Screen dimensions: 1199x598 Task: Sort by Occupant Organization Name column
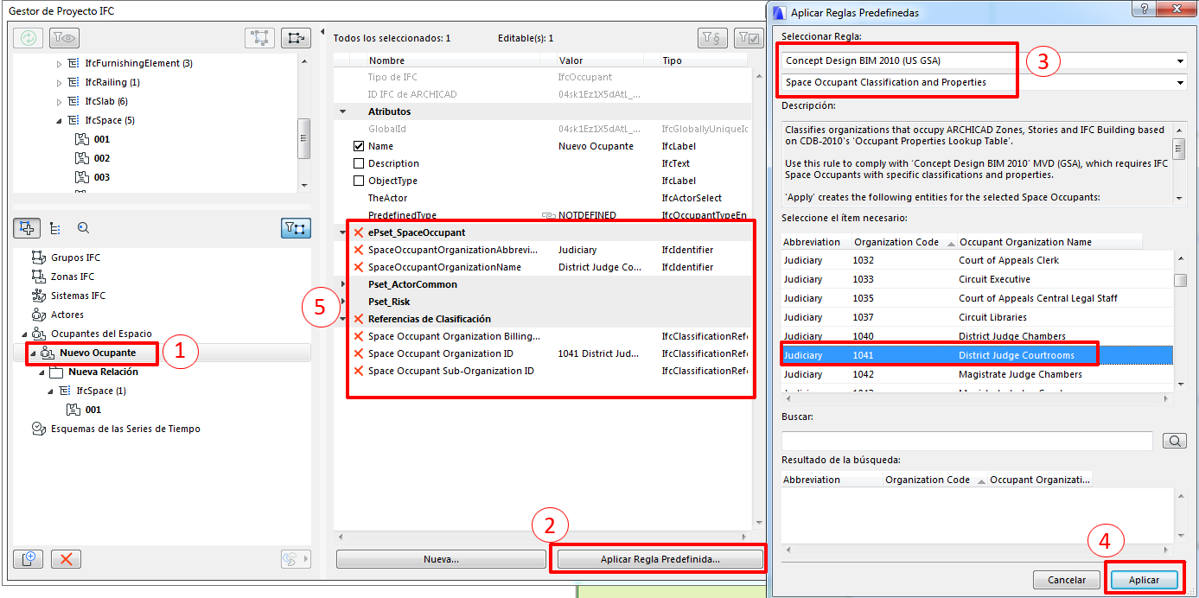pos(1049,242)
